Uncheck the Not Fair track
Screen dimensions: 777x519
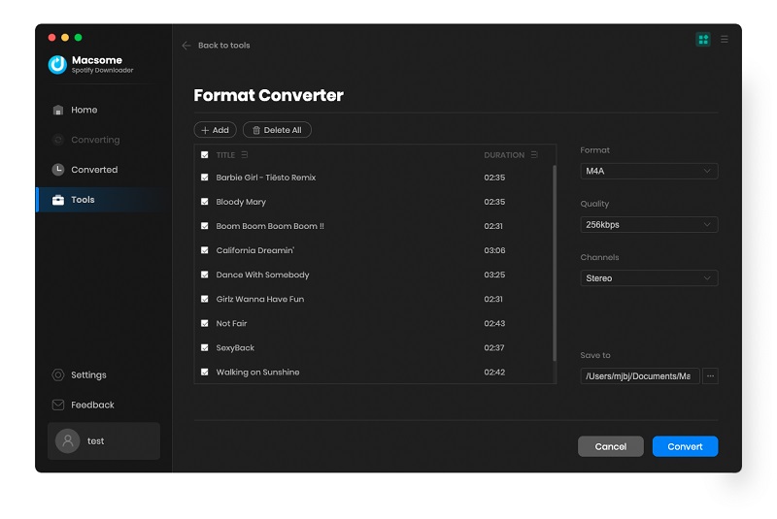pos(205,323)
